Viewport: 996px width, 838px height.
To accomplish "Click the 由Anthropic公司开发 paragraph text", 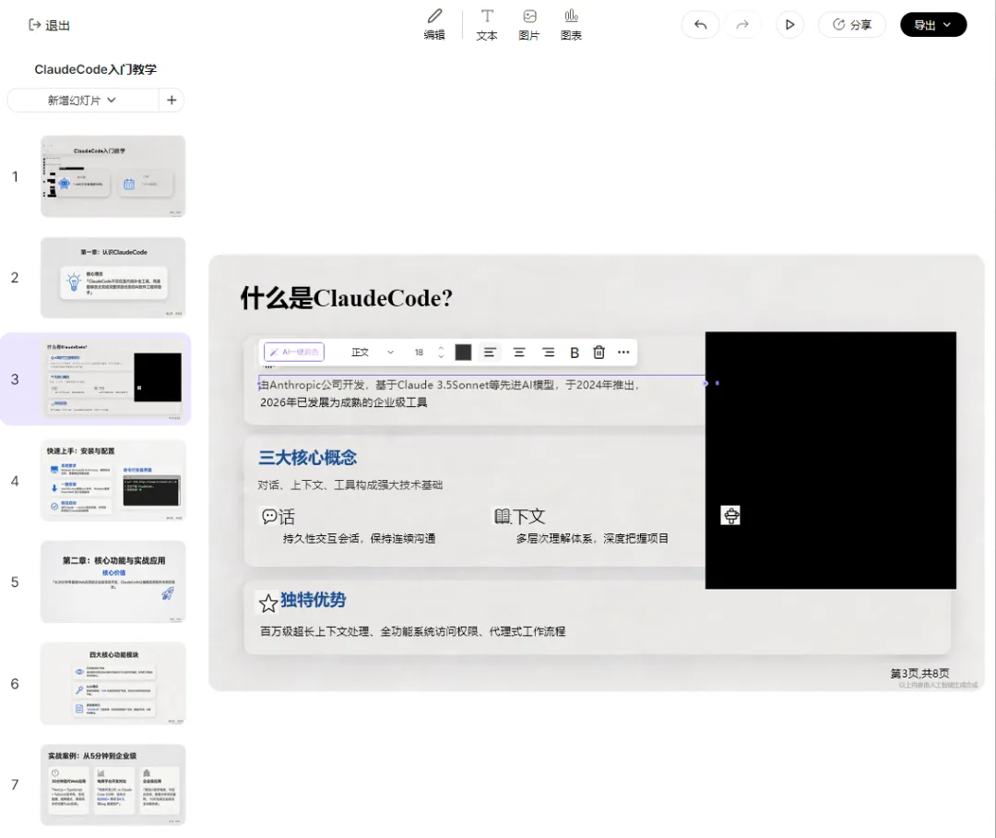I will (450, 393).
